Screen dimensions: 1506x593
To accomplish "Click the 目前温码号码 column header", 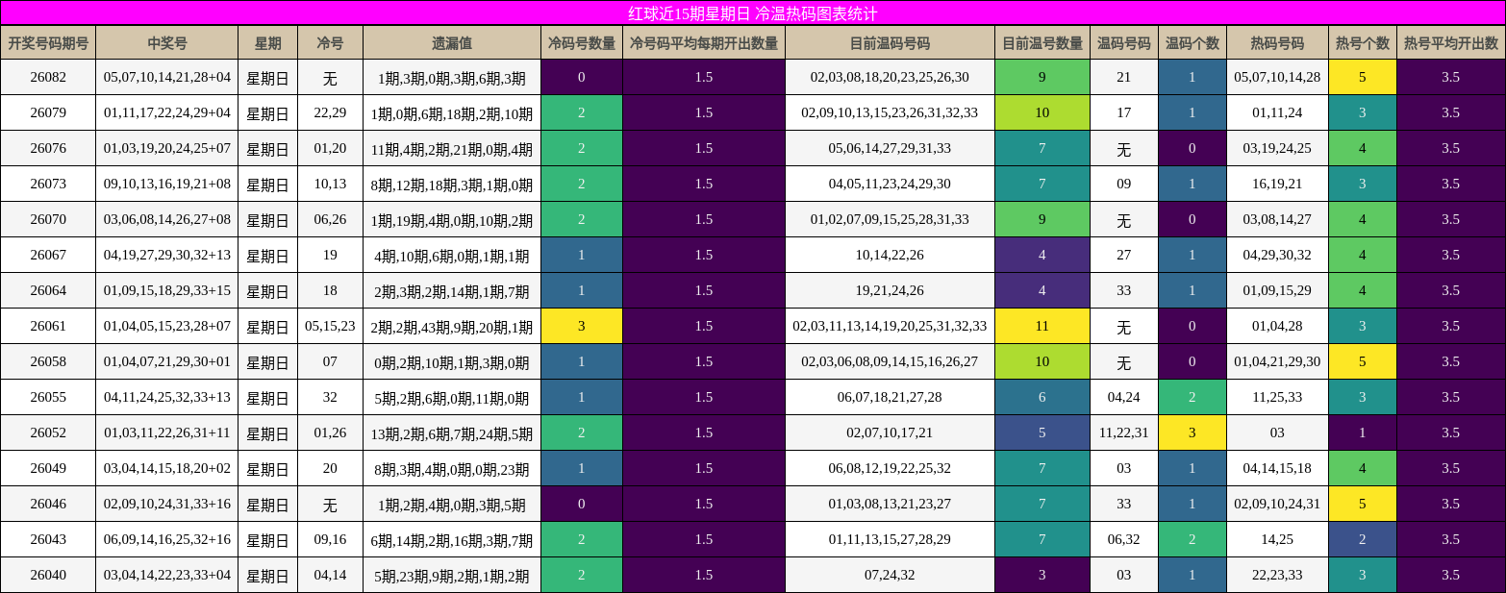I will pyautogui.click(x=890, y=43).
